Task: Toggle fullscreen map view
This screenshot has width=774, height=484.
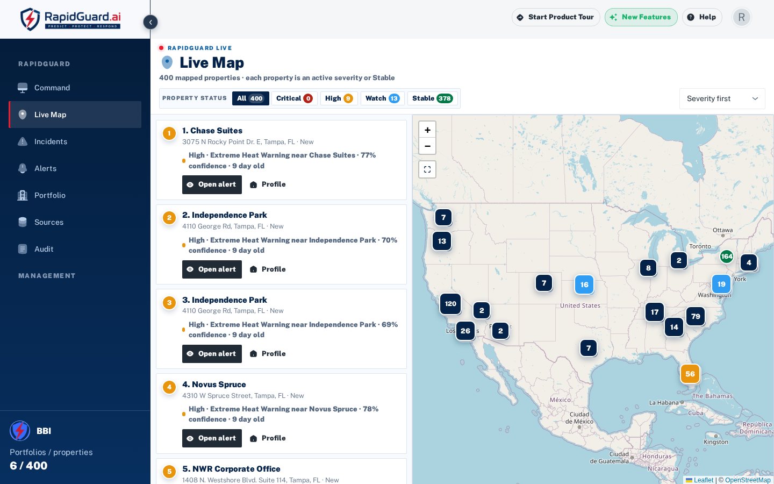Action: [427, 169]
